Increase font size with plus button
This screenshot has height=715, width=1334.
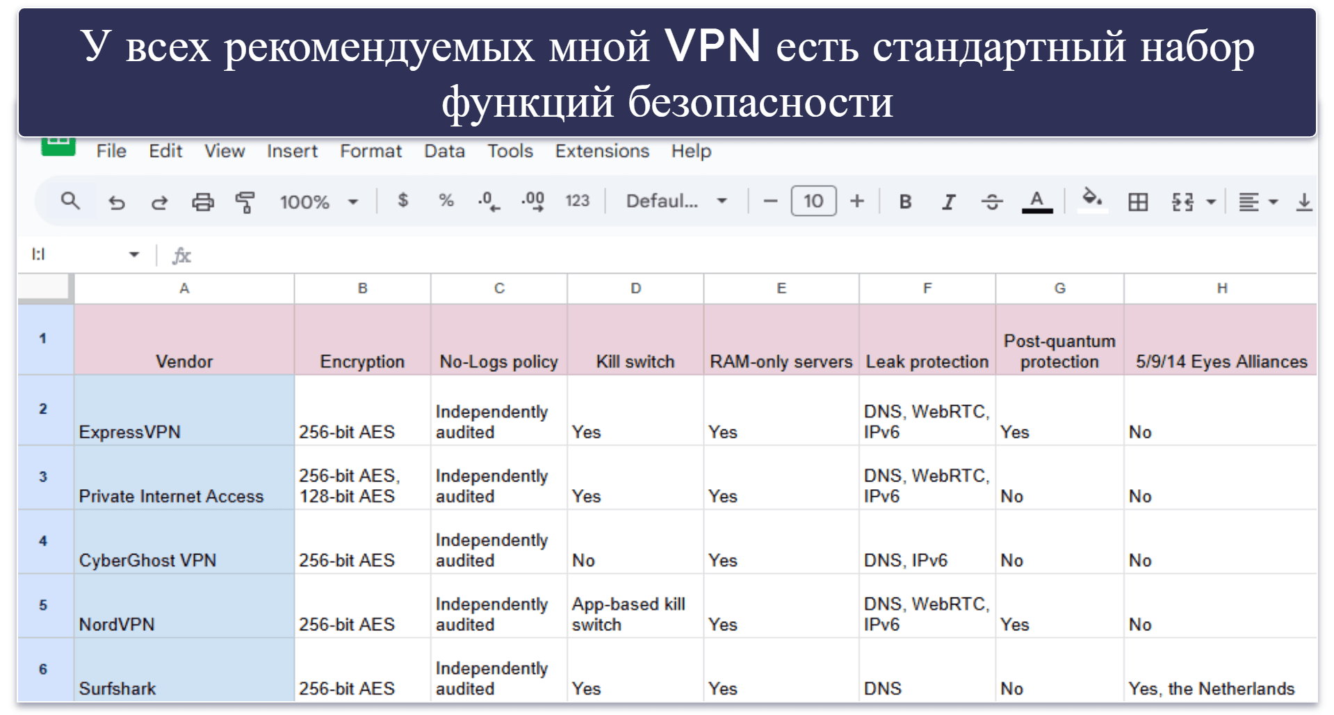click(x=857, y=202)
